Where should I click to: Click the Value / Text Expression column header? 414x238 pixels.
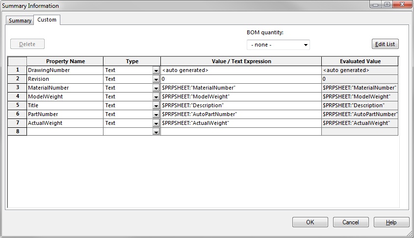pos(241,61)
